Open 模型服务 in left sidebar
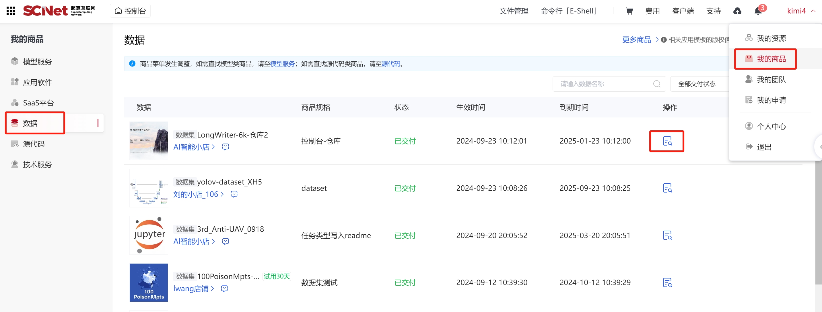 (37, 62)
